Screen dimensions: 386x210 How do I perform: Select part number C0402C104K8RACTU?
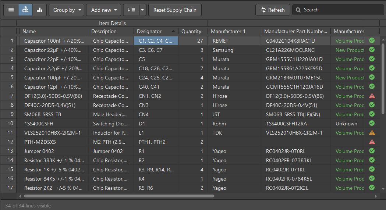[295, 41]
